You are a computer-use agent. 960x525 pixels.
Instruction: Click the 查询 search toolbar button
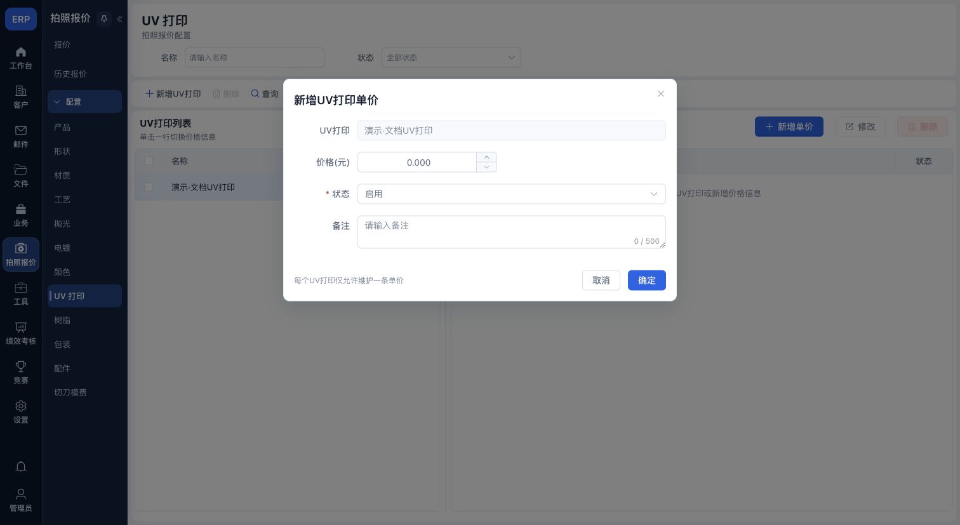click(x=265, y=94)
